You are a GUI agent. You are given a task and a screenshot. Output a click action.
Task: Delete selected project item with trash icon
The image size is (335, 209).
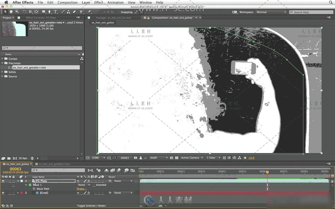(x=32, y=158)
